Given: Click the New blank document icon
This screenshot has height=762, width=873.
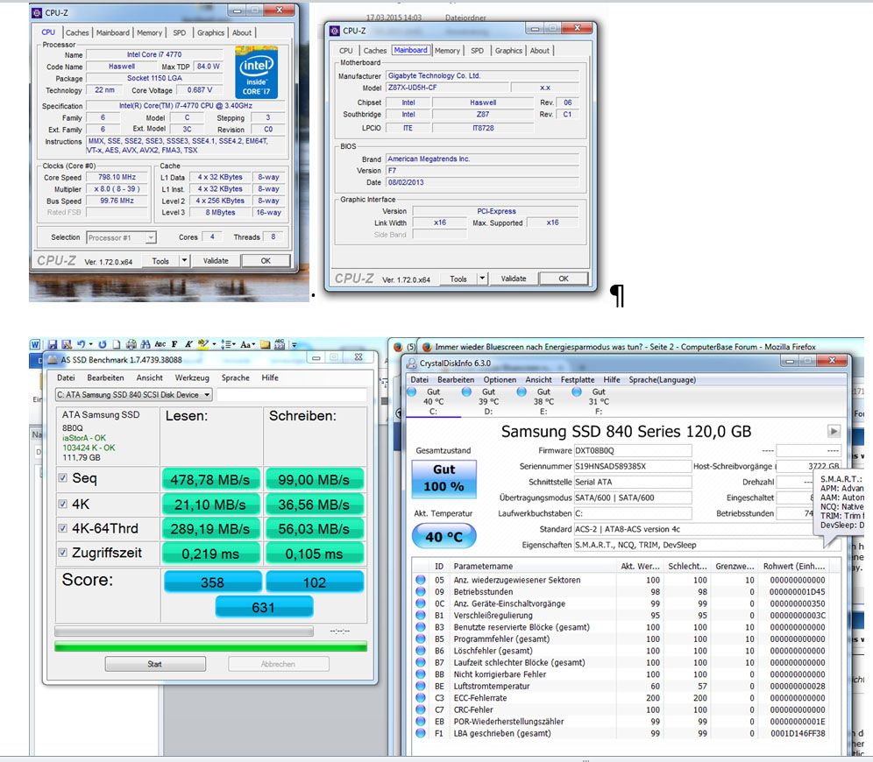Looking at the screenshot, I should 117,345.
